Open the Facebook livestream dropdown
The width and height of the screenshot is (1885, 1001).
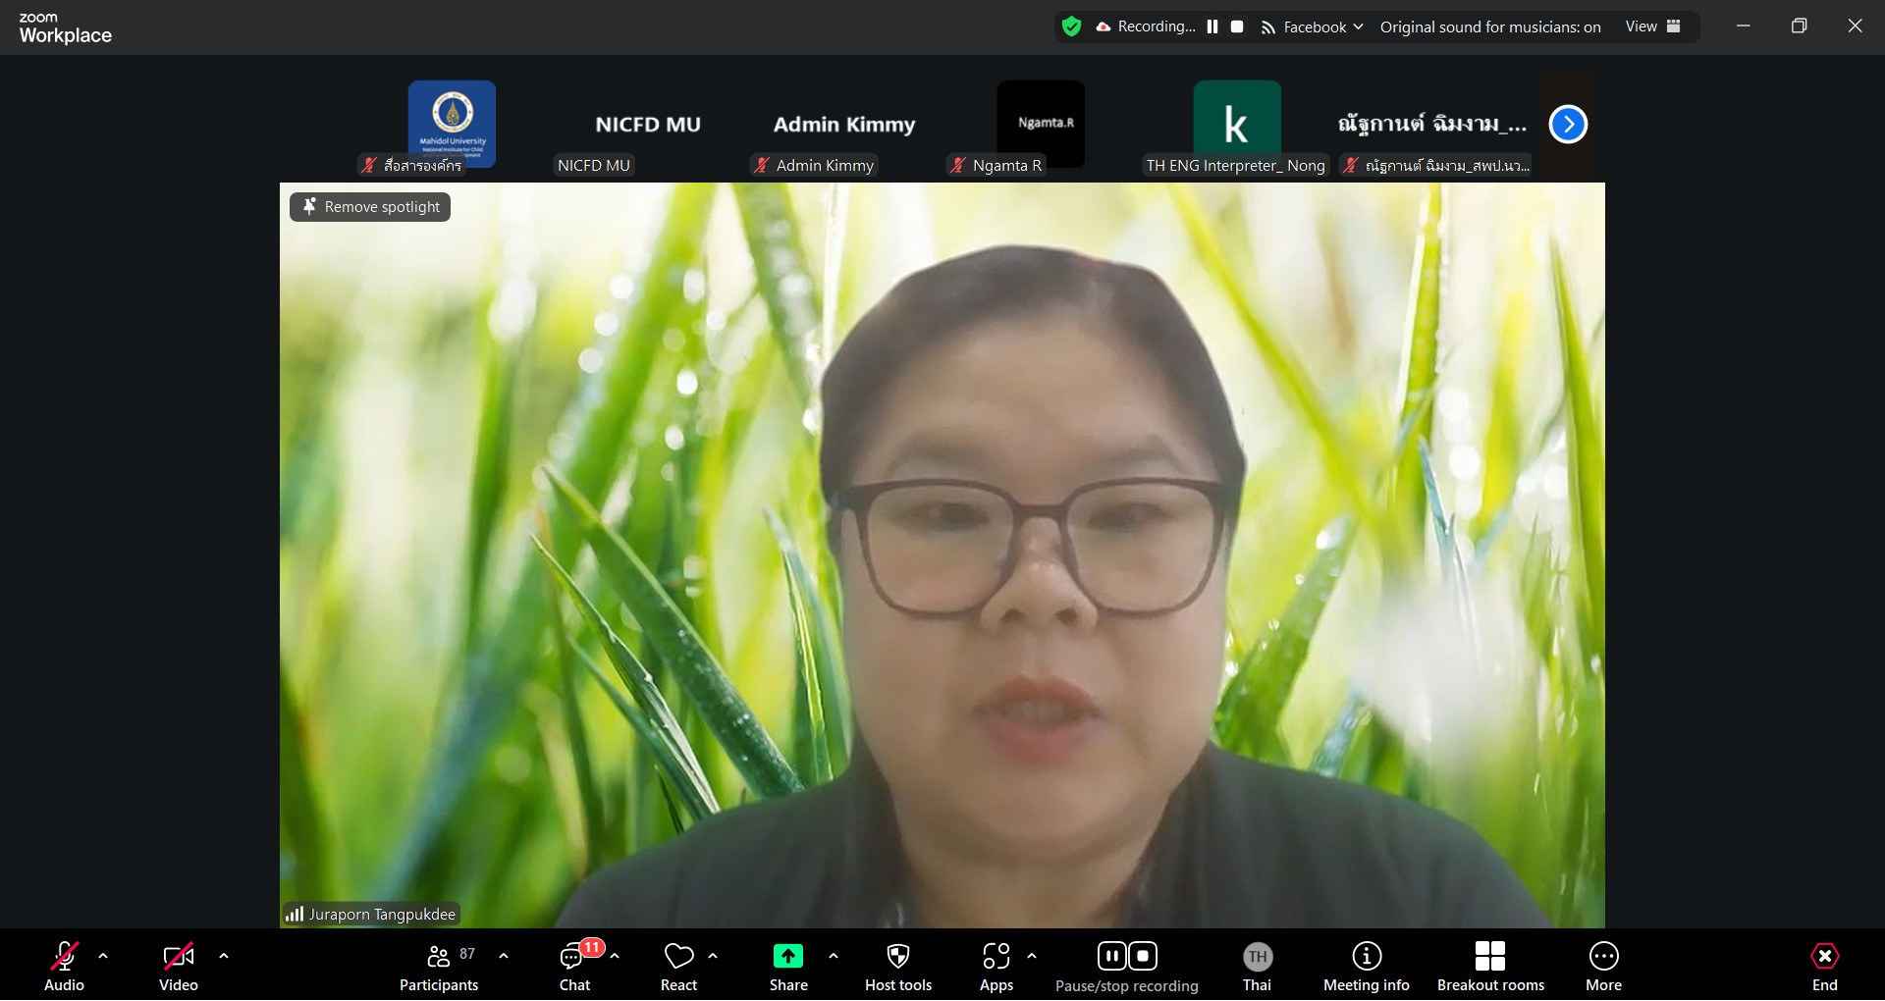pyautogui.click(x=1314, y=27)
